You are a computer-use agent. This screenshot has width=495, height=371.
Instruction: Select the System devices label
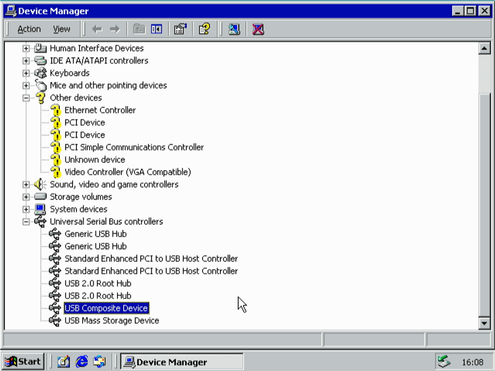tap(79, 209)
